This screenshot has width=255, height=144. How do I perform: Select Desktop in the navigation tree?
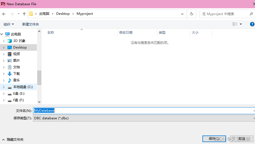[x=20, y=47]
